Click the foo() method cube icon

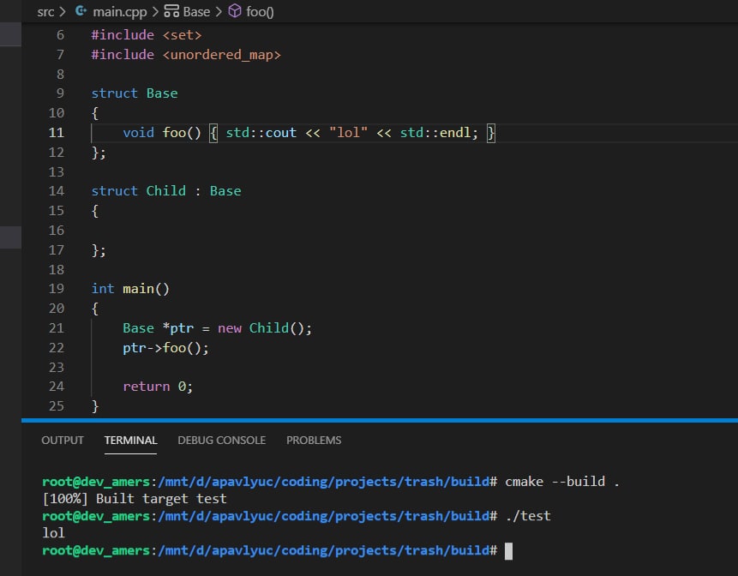tap(234, 11)
